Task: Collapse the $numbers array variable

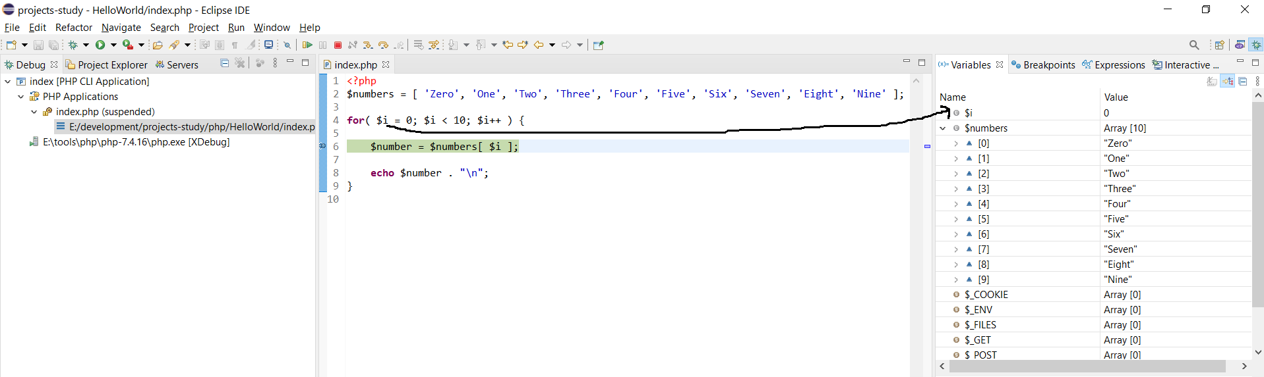Action: (943, 128)
